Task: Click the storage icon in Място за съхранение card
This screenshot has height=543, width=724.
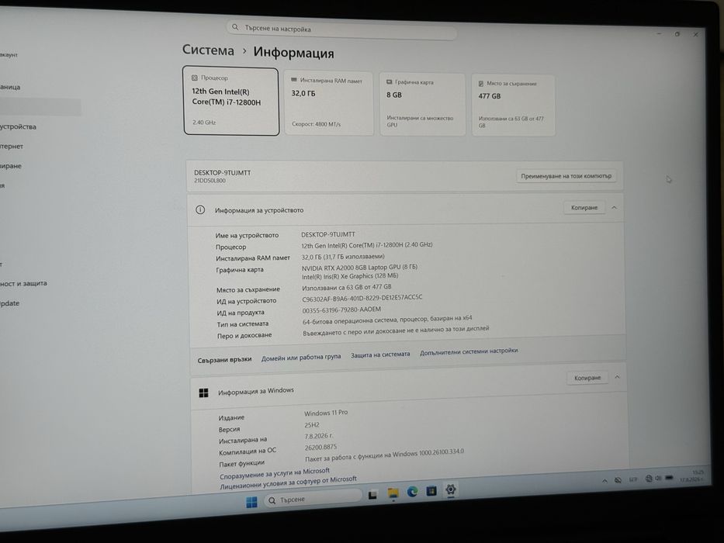Action: coord(480,84)
